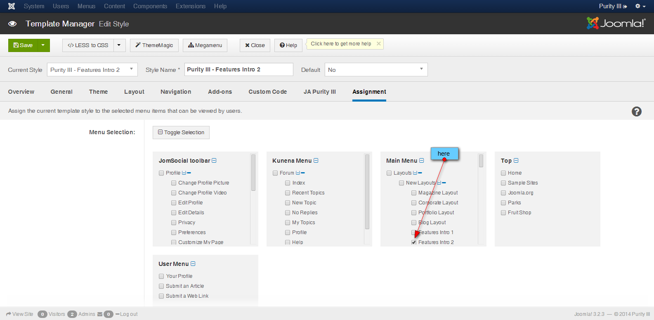
Task: Select the Magazine Layout checkbox
Action: click(414, 193)
